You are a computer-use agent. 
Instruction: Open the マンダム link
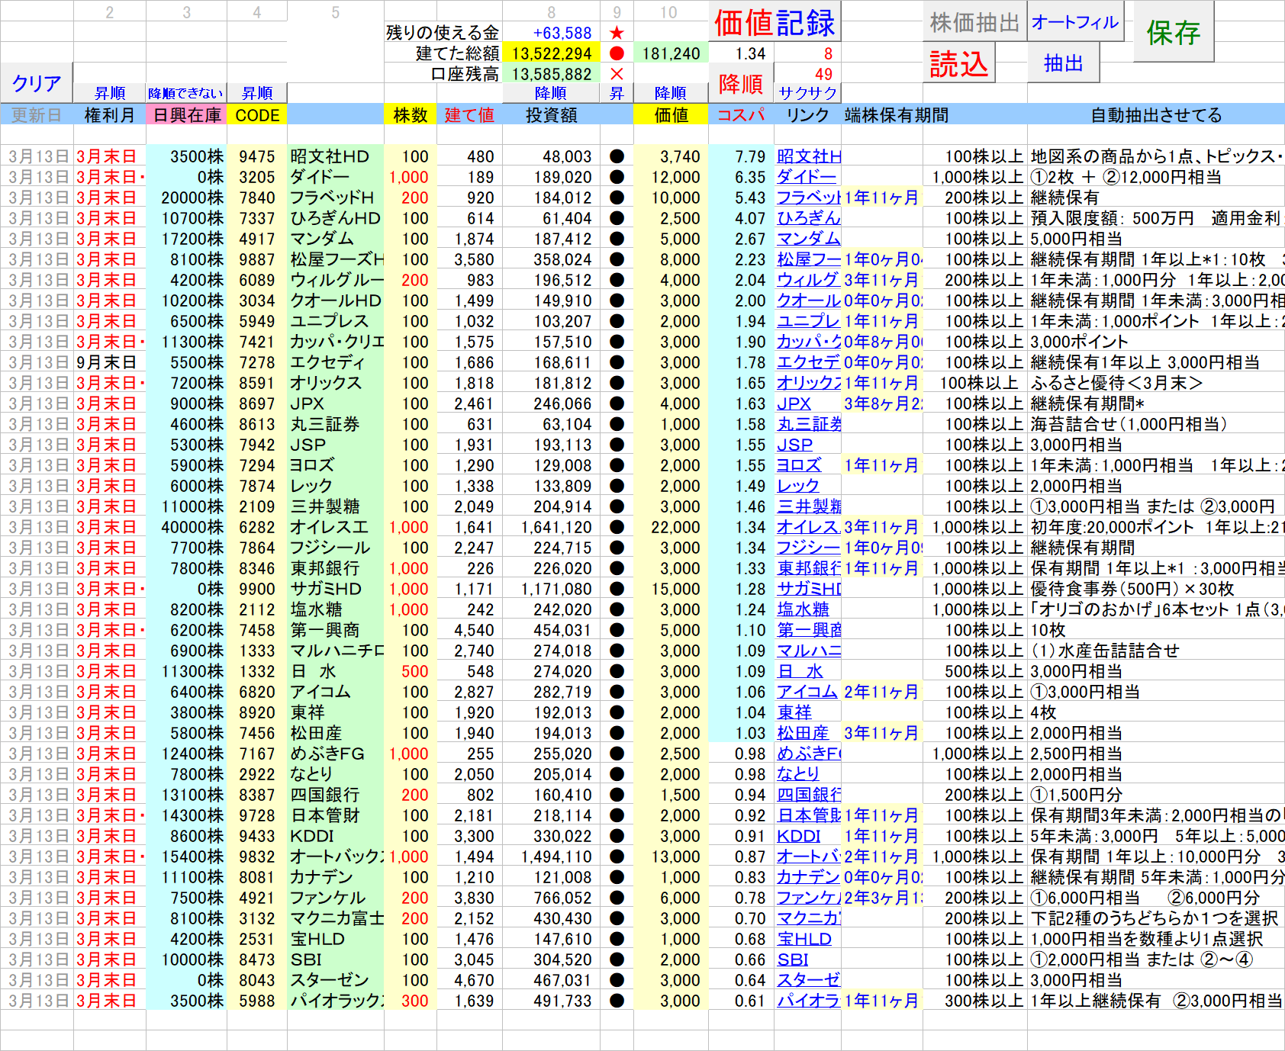click(809, 239)
